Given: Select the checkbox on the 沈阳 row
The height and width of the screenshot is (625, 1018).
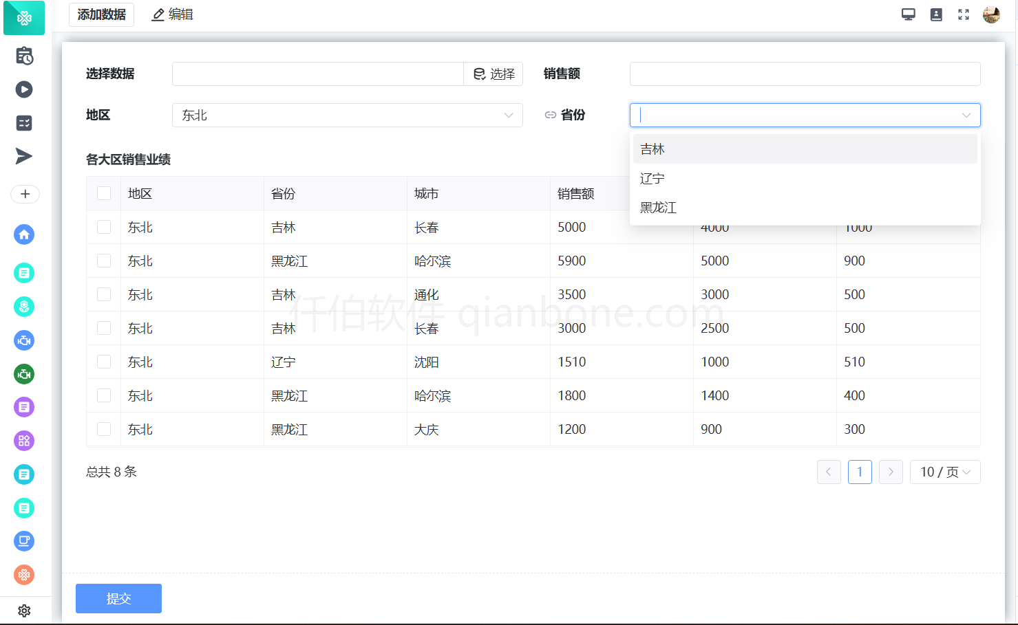Looking at the screenshot, I should coord(104,362).
